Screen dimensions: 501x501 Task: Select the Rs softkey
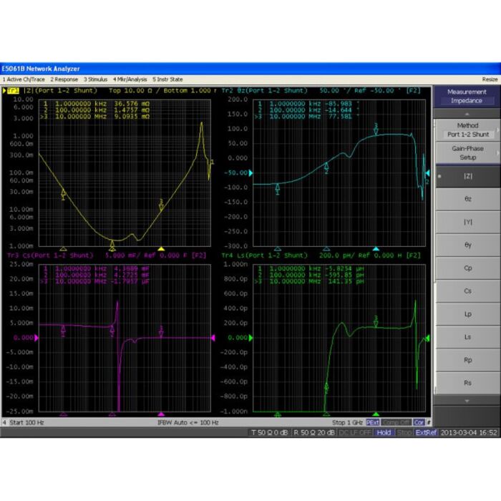pos(467,383)
